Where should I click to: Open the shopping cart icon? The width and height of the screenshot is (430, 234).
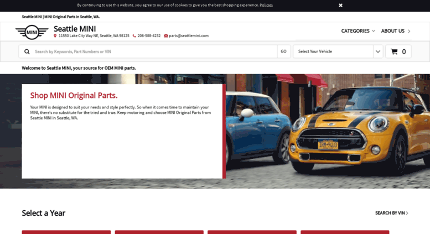(x=394, y=51)
